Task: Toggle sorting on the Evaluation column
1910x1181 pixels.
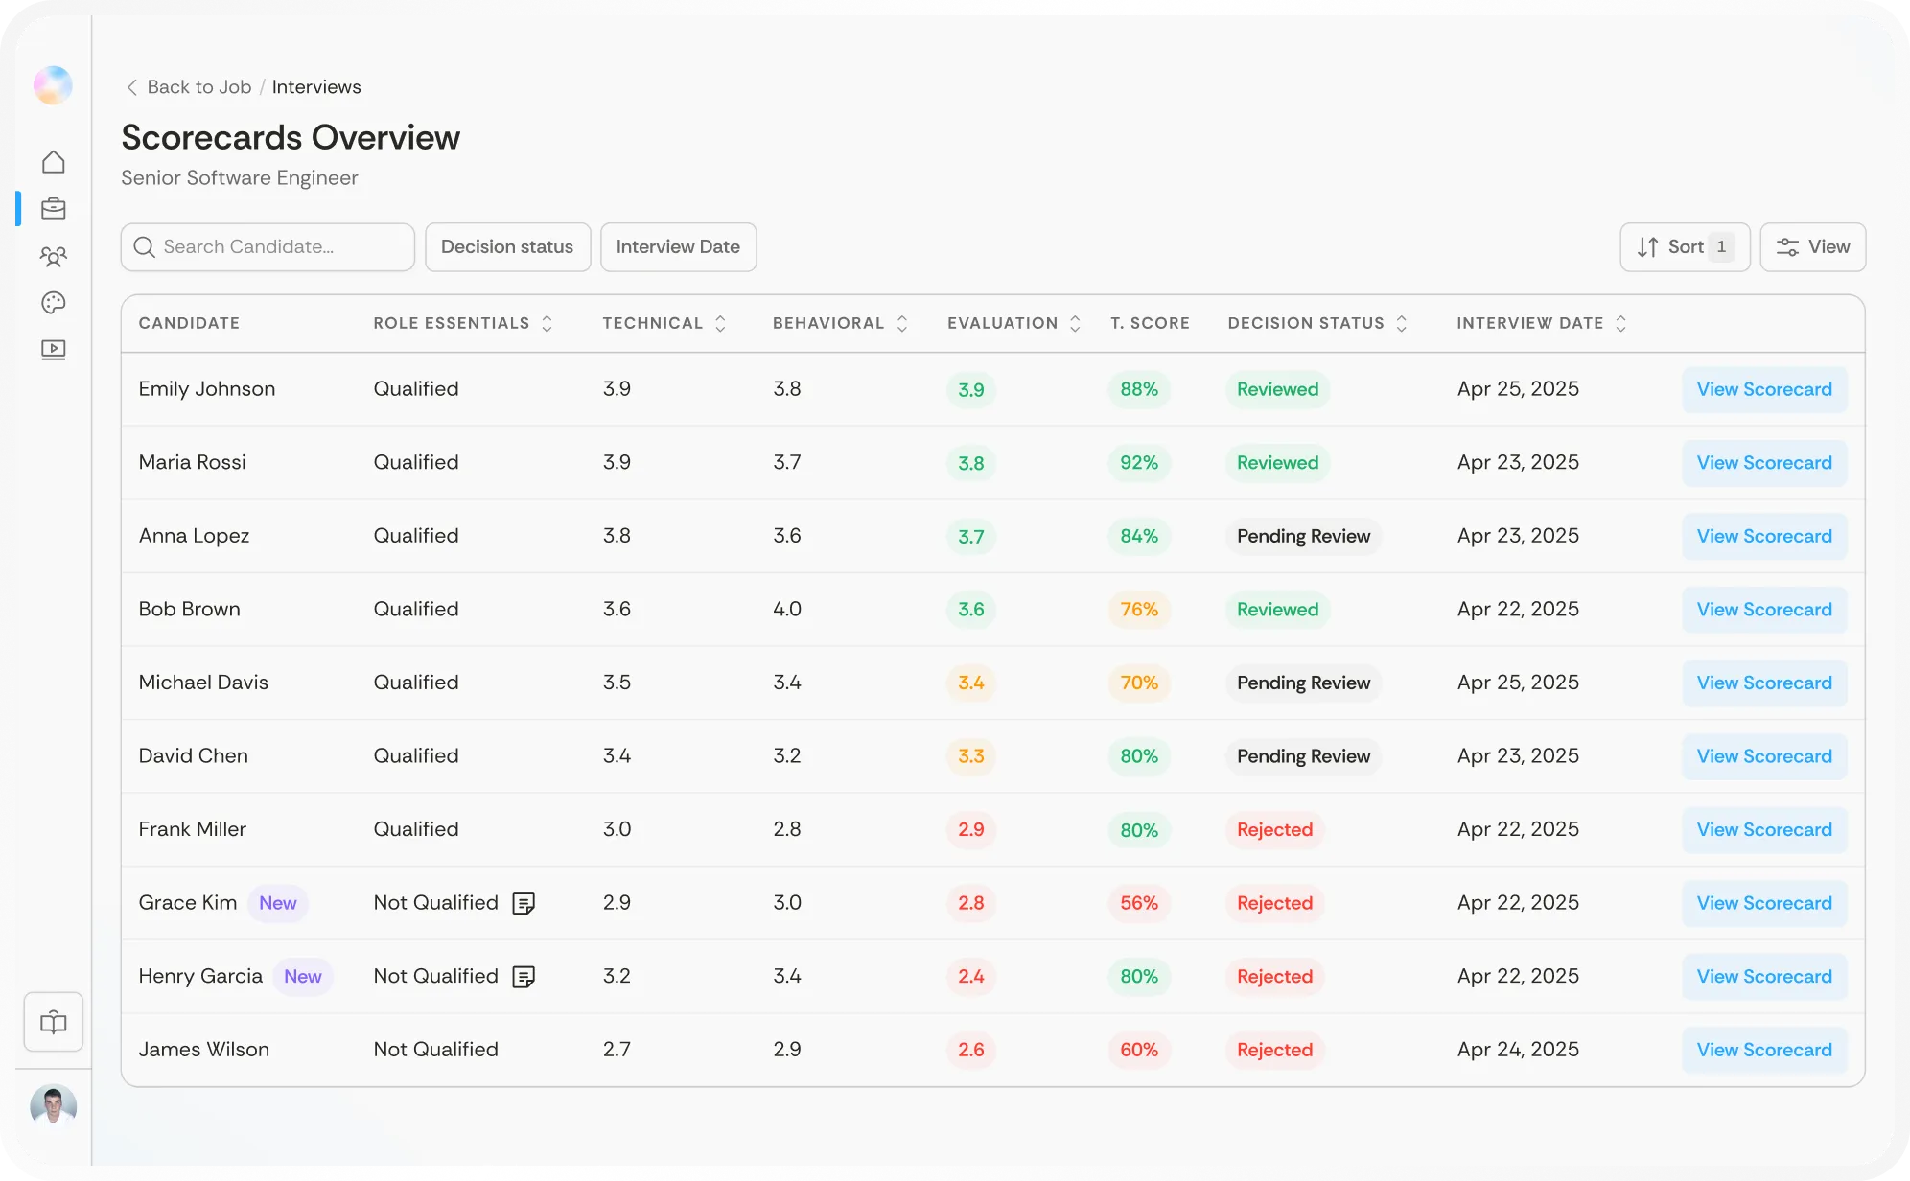Action: [x=1075, y=323]
